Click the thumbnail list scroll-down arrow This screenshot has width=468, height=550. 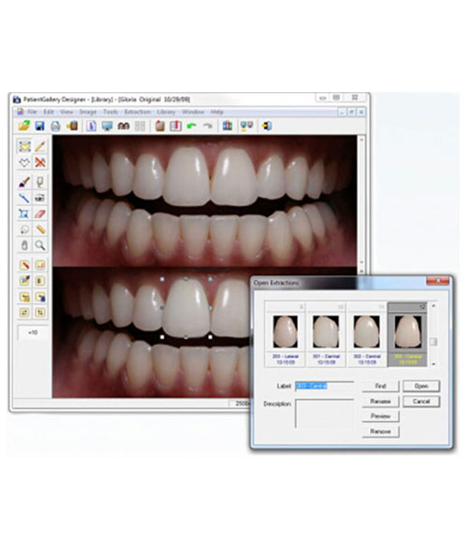tap(433, 363)
